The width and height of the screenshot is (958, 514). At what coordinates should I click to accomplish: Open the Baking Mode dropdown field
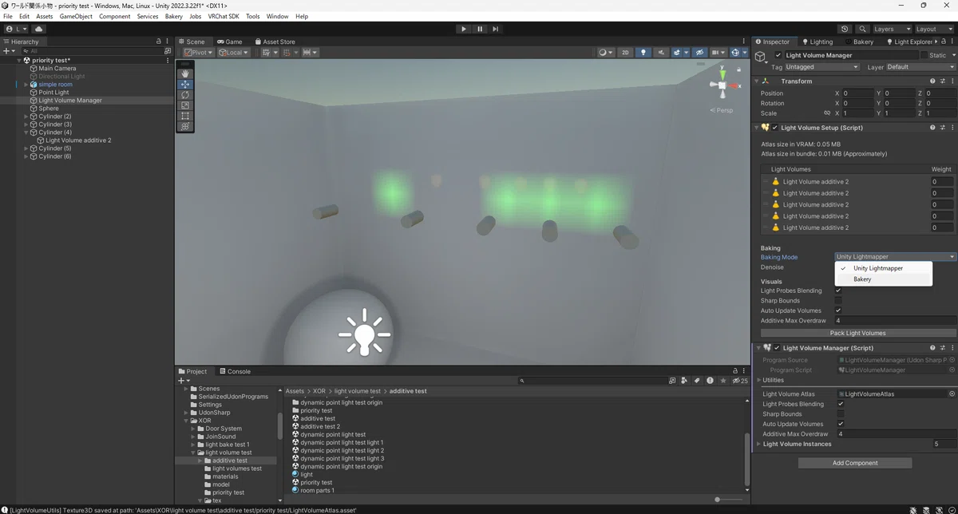(x=895, y=257)
